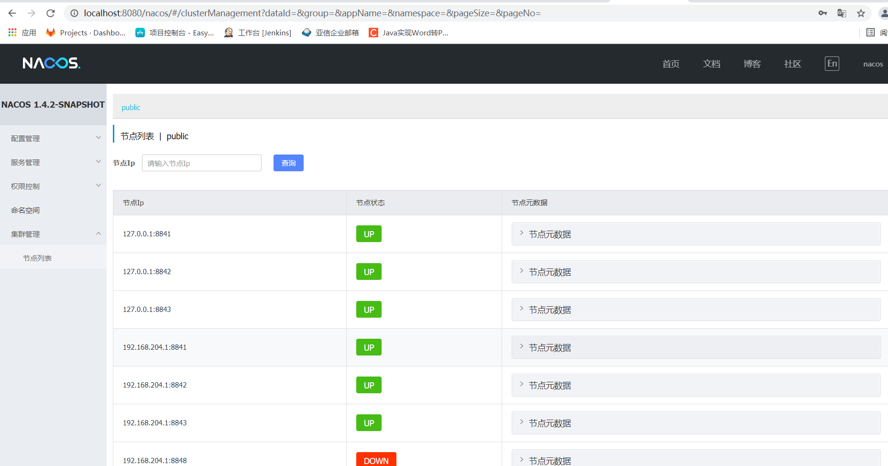Expand 节点元数据 for 127.0.0.1:8843

coord(696,310)
